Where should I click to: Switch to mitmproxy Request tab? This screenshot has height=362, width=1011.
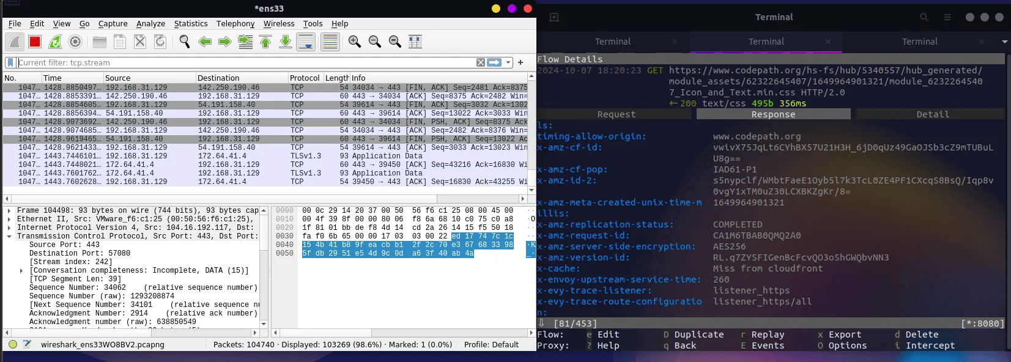[x=616, y=114]
